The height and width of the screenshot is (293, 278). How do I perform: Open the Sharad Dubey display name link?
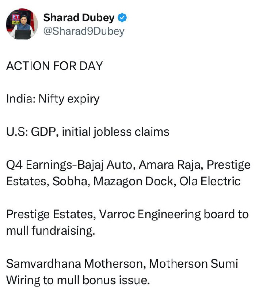(79, 18)
